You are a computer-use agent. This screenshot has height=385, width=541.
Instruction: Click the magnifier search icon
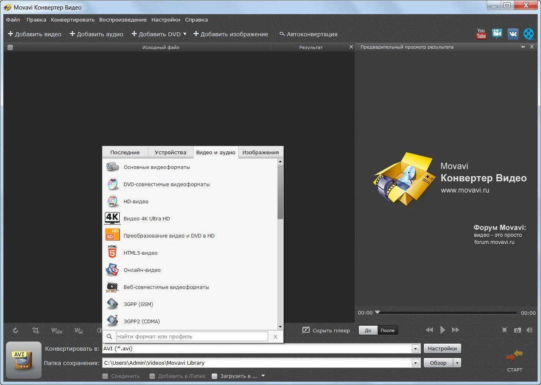tap(109, 336)
